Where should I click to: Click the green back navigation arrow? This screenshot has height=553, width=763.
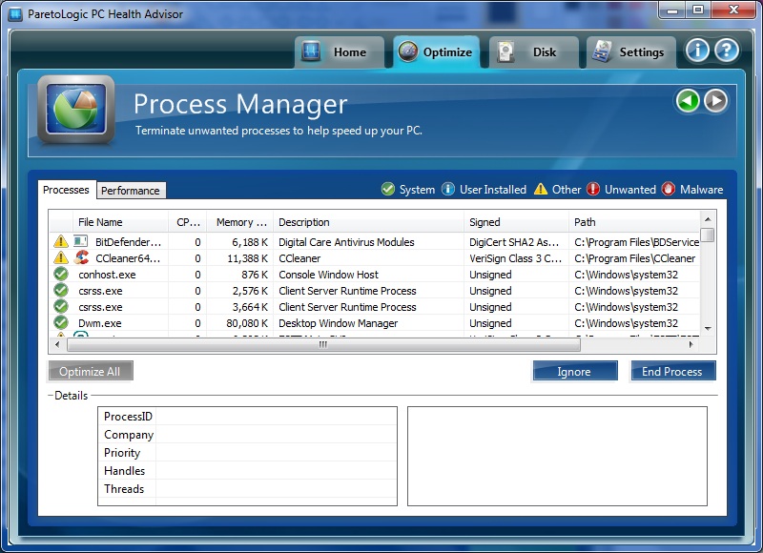point(687,101)
